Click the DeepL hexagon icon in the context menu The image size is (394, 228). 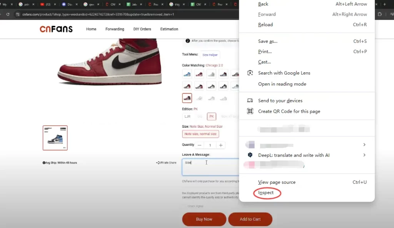(x=250, y=155)
